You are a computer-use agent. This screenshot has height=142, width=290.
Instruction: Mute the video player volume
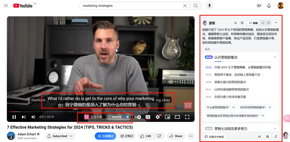pyautogui.click(x=33, y=117)
